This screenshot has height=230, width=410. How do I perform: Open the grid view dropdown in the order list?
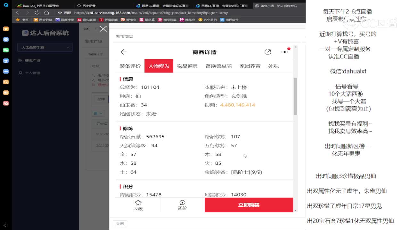[x=98, y=113]
